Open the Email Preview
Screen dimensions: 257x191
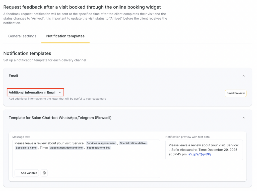coord(235,93)
